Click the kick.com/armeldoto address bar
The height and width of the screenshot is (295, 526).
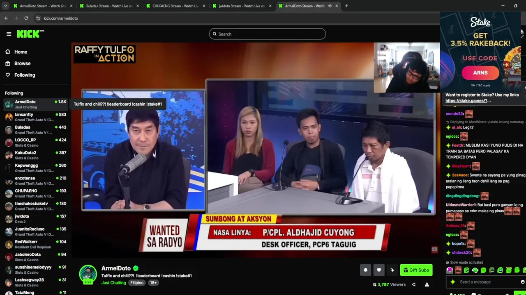click(61, 18)
